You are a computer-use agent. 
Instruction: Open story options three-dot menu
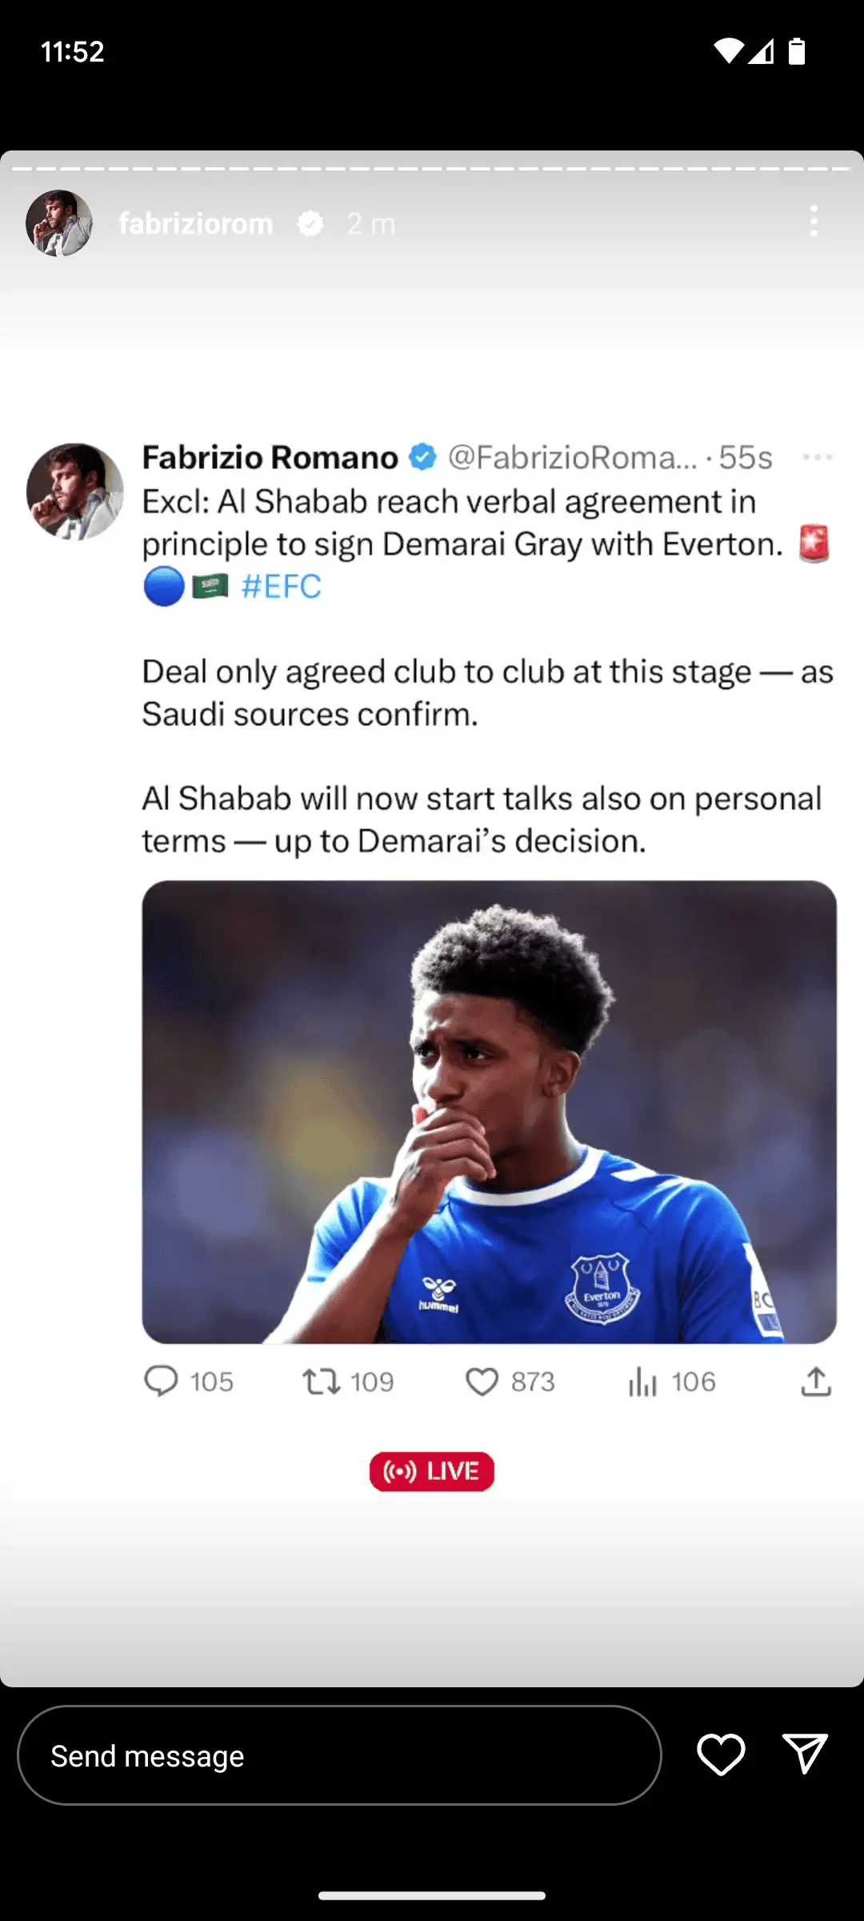tap(814, 222)
